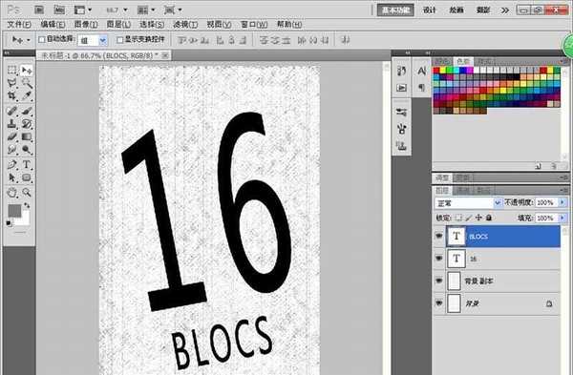Switch to the 基本功能 workspace
The width and height of the screenshot is (573, 375).
click(395, 10)
